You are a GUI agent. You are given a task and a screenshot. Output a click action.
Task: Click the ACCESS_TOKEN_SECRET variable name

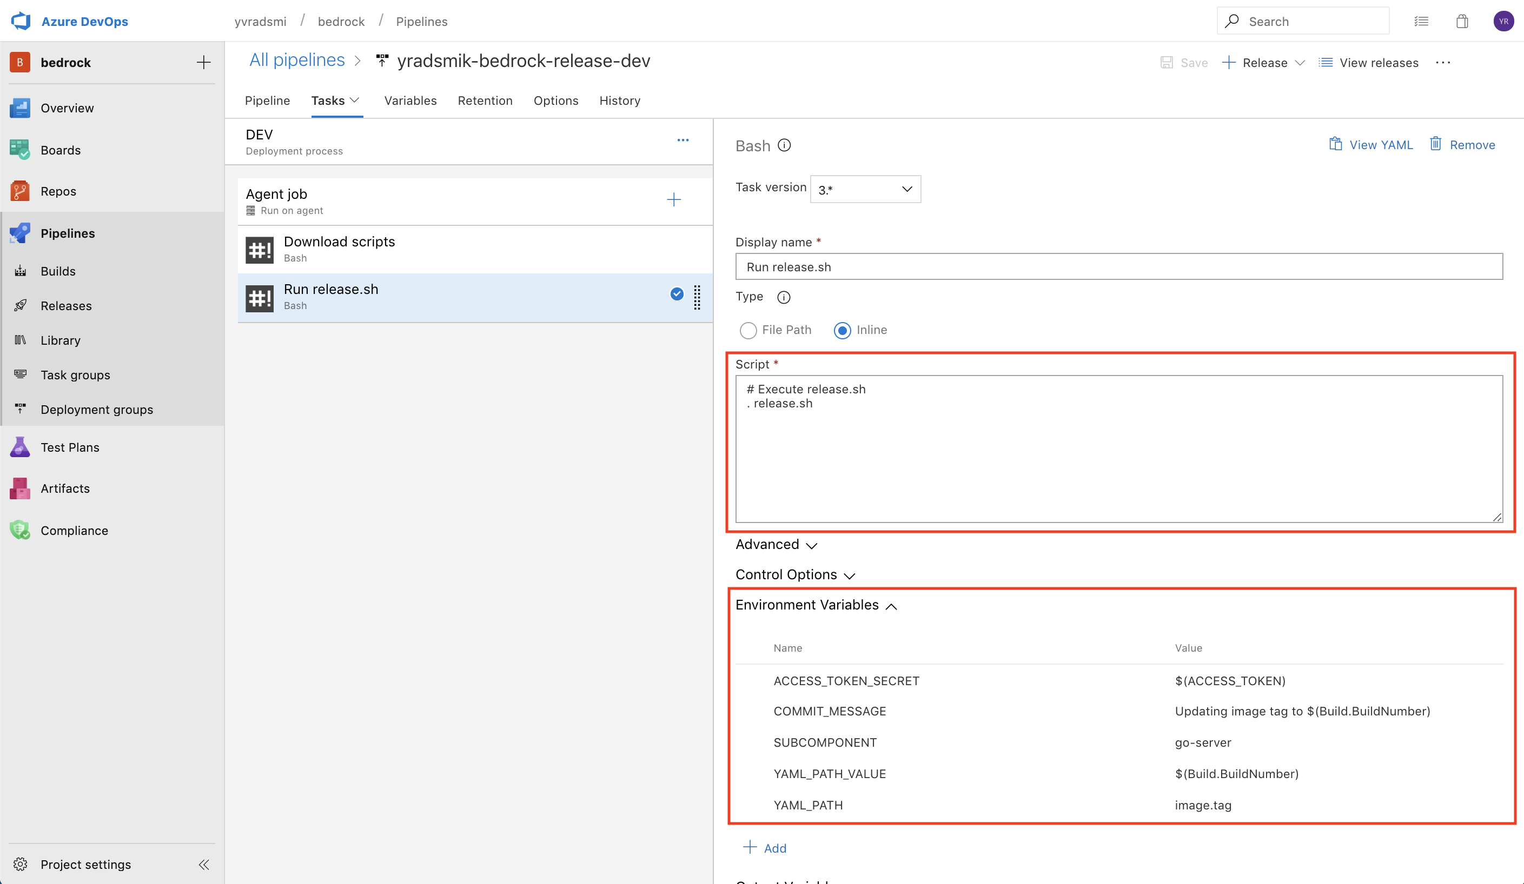[x=846, y=681]
